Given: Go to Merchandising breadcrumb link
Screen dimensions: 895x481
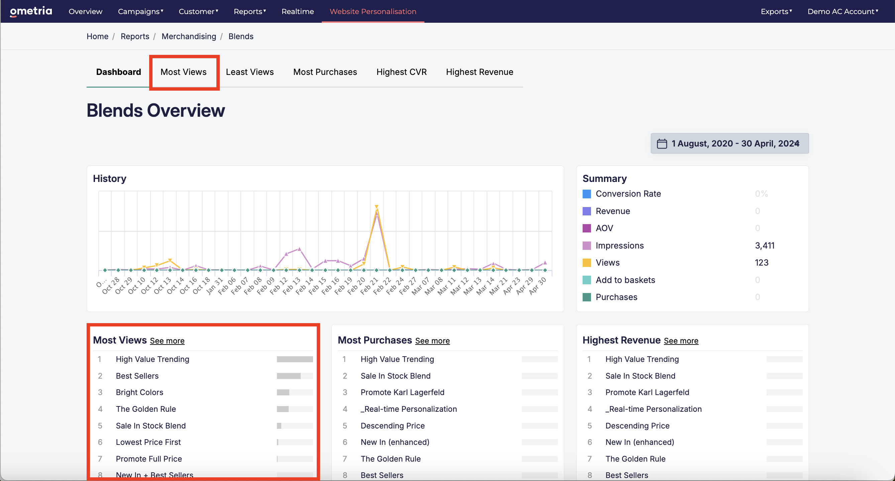Looking at the screenshot, I should pyautogui.click(x=189, y=36).
